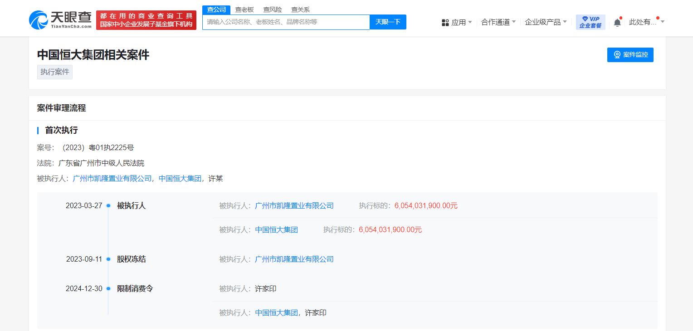Click the 6,054,031,900.00元 amount beside 中国恒大集团

[390, 229]
